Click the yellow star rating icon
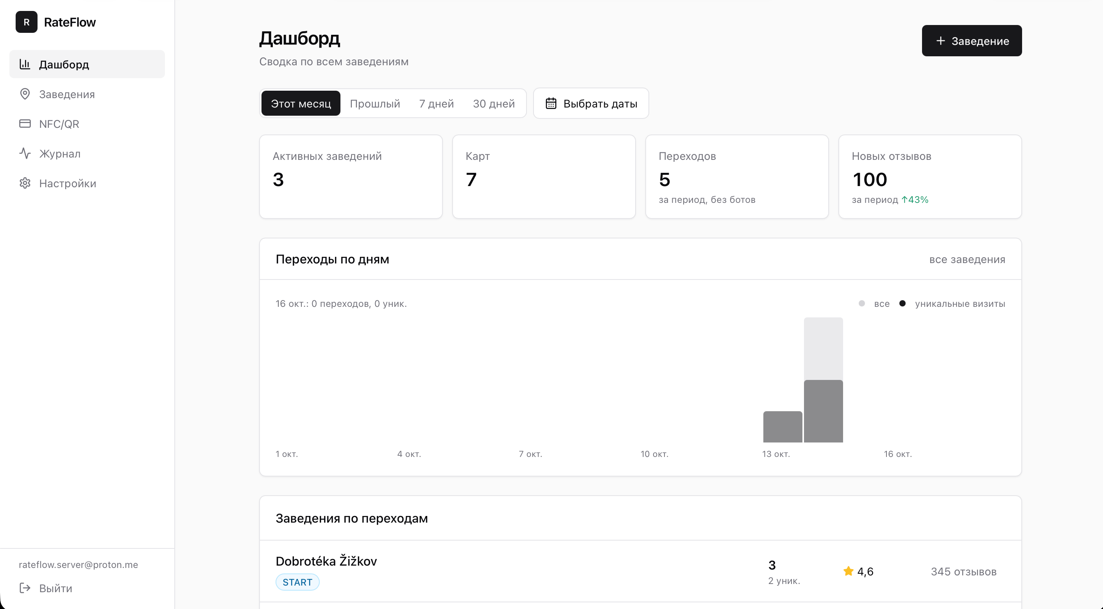 pos(848,571)
